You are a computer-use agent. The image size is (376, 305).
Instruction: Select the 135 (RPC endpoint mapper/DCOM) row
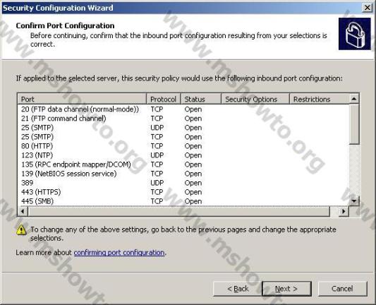(x=183, y=165)
